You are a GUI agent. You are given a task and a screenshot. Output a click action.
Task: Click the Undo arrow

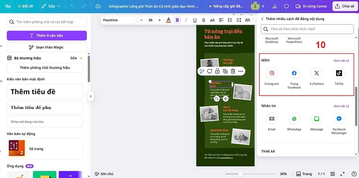tap(73, 6)
